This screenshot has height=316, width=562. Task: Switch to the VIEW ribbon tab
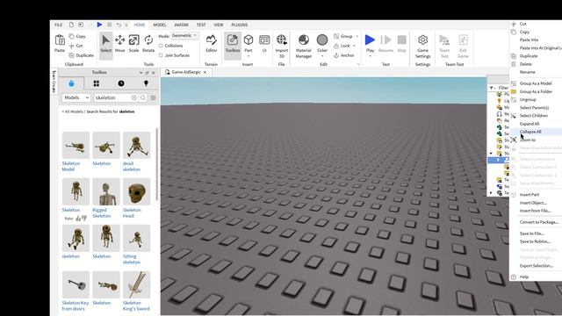coord(219,25)
